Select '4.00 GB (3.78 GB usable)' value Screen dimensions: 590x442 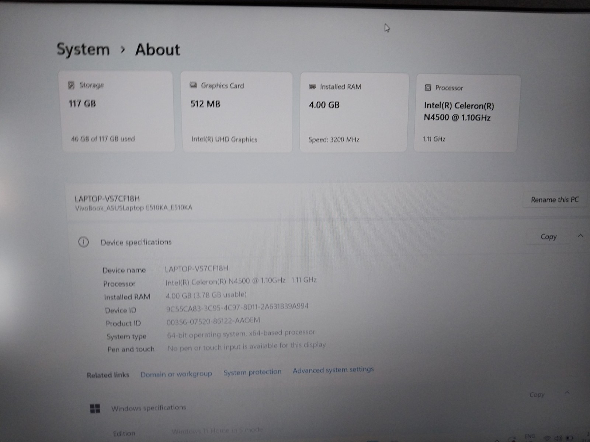click(206, 295)
